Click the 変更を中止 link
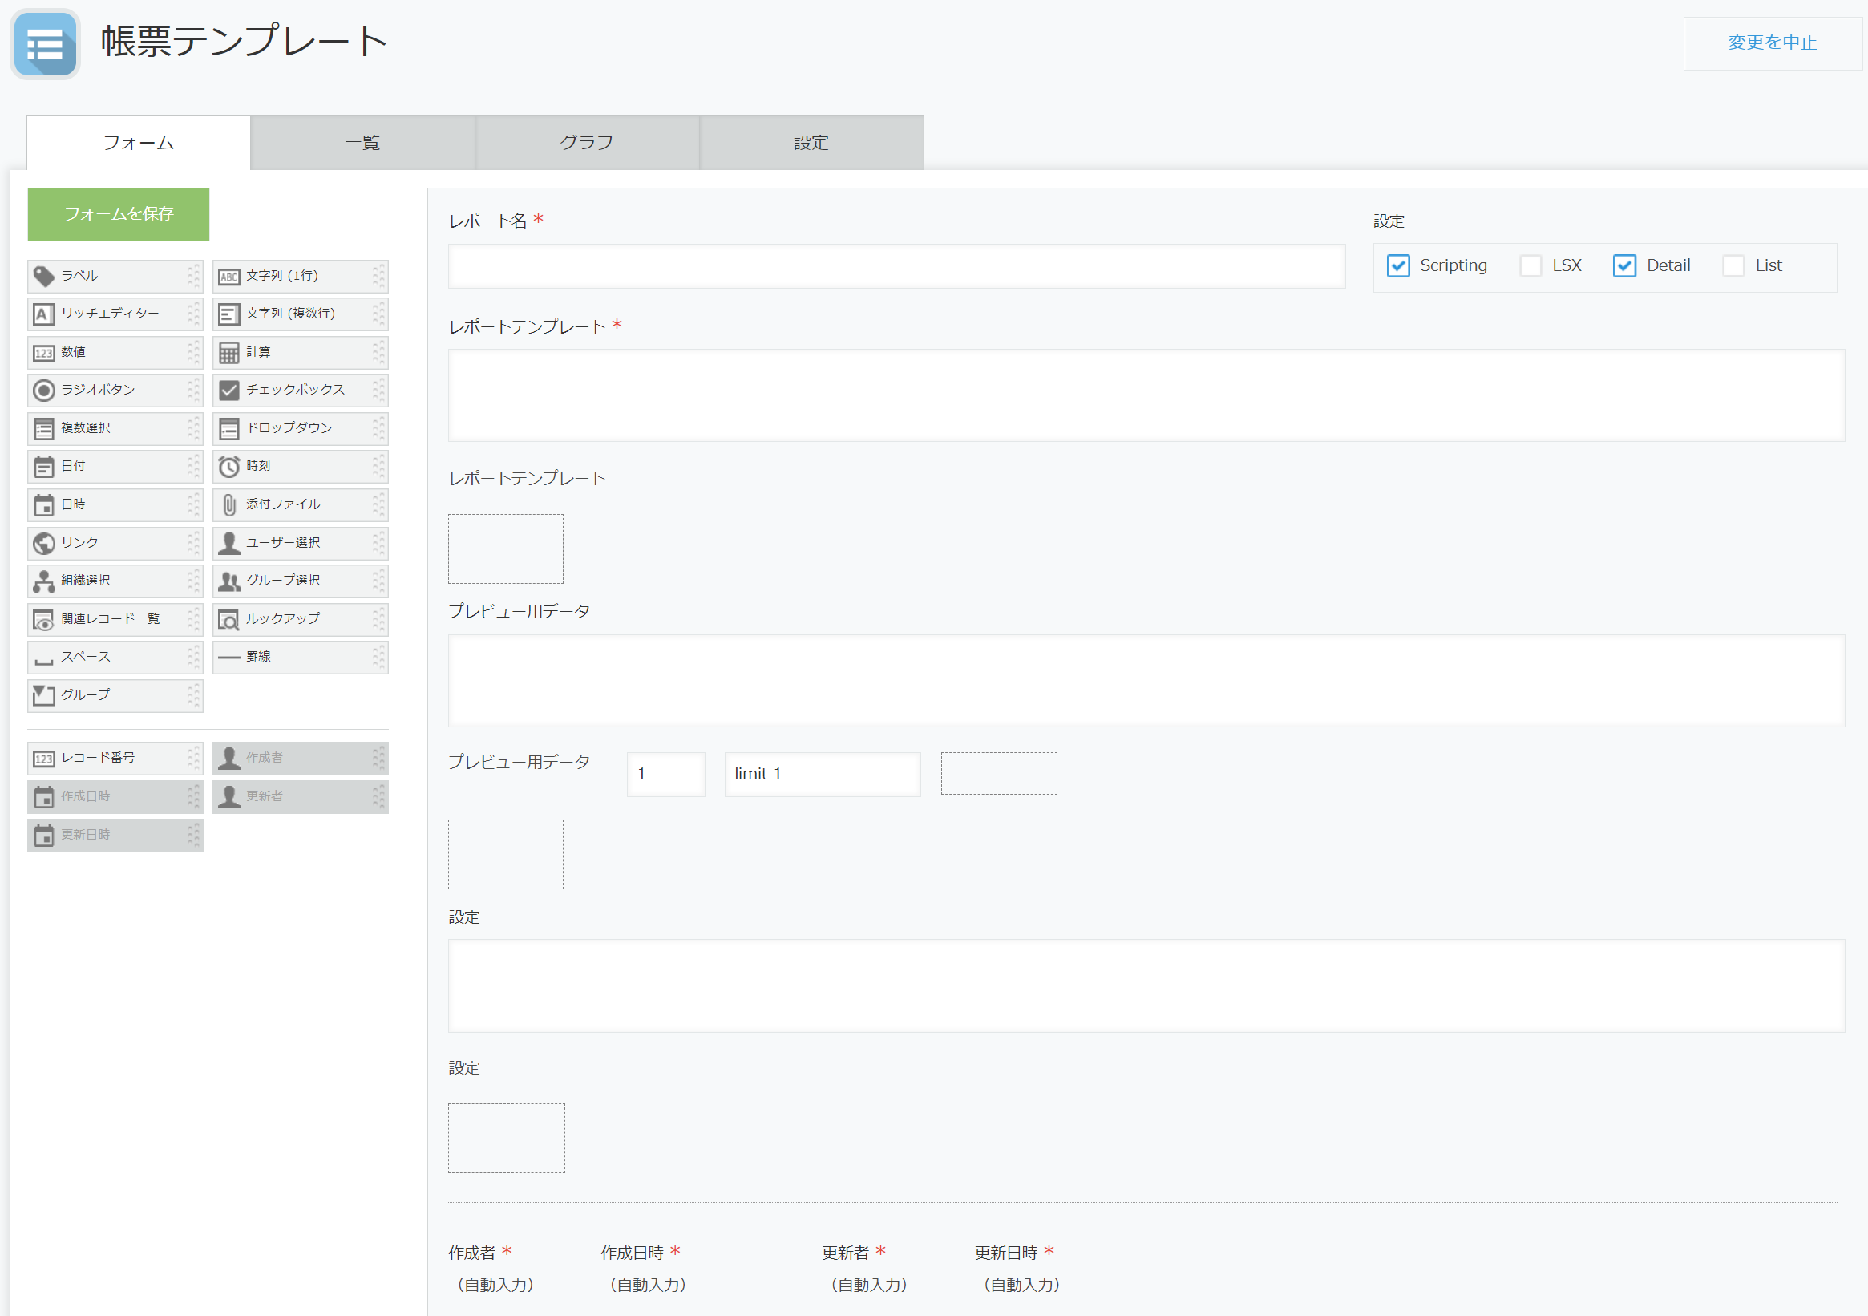Viewport: 1868px width, 1316px height. pos(1771,43)
